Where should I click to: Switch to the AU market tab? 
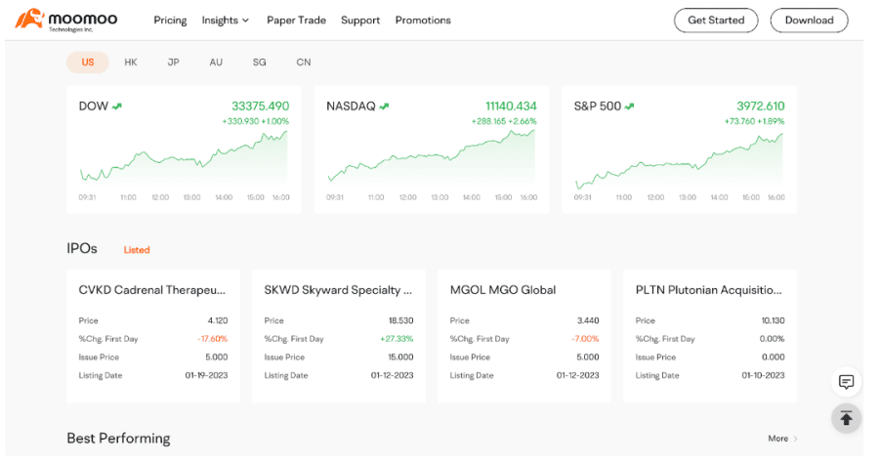[x=216, y=63]
